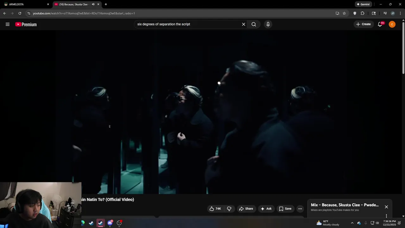Close the Mix playlist panel
The height and width of the screenshot is (228, 405).
click(386, 207)
